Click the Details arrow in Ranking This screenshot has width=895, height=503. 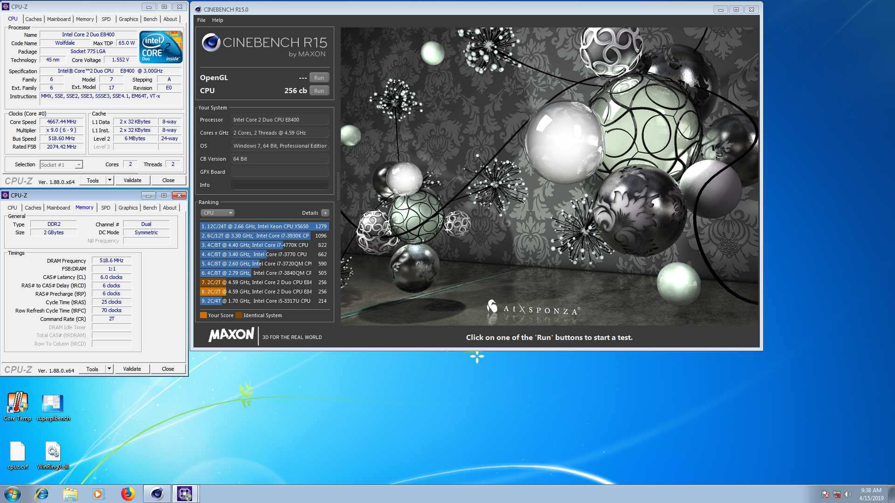(x=325, y=213)
